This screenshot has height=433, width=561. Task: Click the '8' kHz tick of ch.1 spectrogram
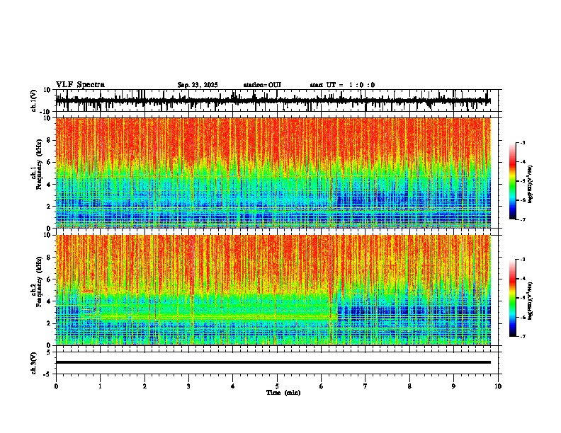click(49, 140)
